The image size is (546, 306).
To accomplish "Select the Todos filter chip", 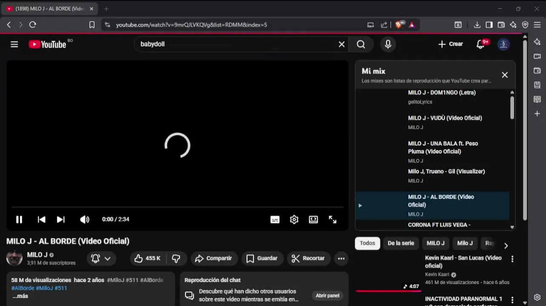I will (367, 243).
